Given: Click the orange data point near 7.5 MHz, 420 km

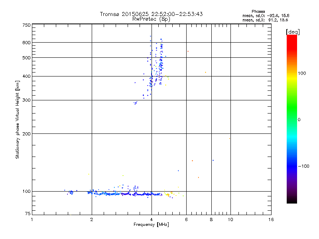Looking at the screenshot, I should [205, 72].
